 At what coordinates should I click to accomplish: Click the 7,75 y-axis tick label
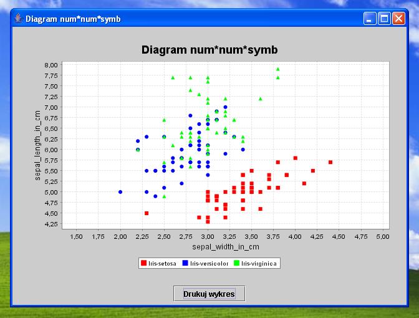[51, 75]
